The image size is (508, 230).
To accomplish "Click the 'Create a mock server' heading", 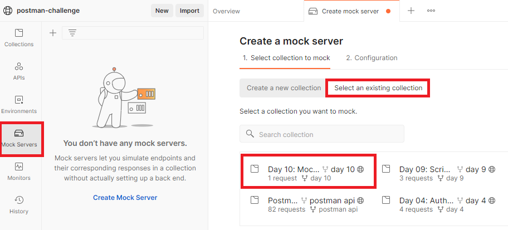I will [291, 41].
